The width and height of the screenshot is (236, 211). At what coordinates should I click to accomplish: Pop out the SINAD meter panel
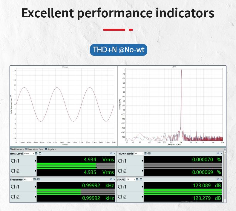[x=218, y=179]
